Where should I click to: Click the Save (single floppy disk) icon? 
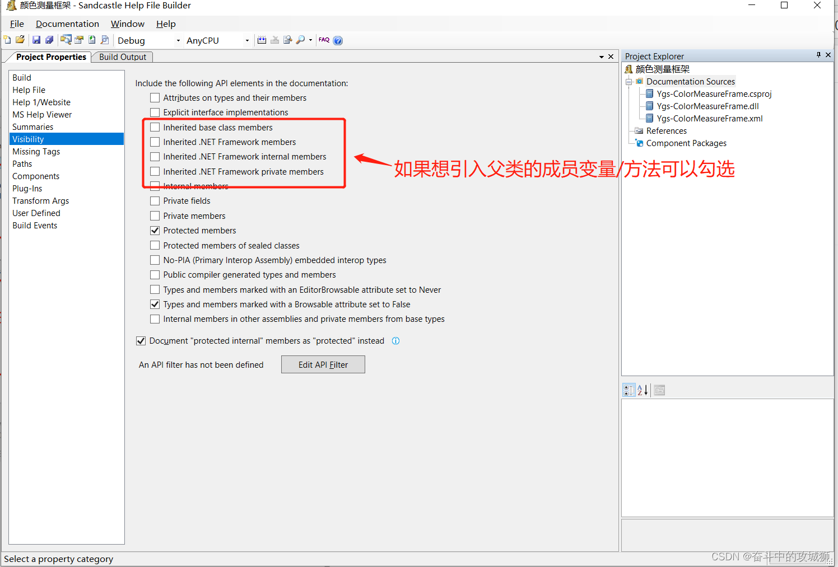[x=36, y=40]
